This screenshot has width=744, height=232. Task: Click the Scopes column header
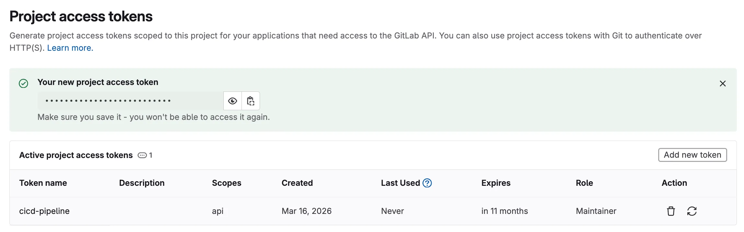point(226,183)
